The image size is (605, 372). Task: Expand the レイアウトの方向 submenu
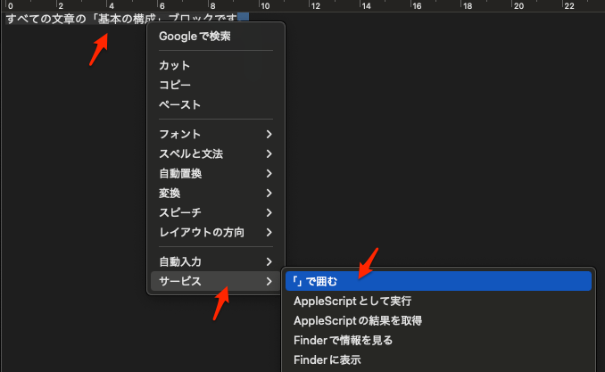click(x=216, y=232)
